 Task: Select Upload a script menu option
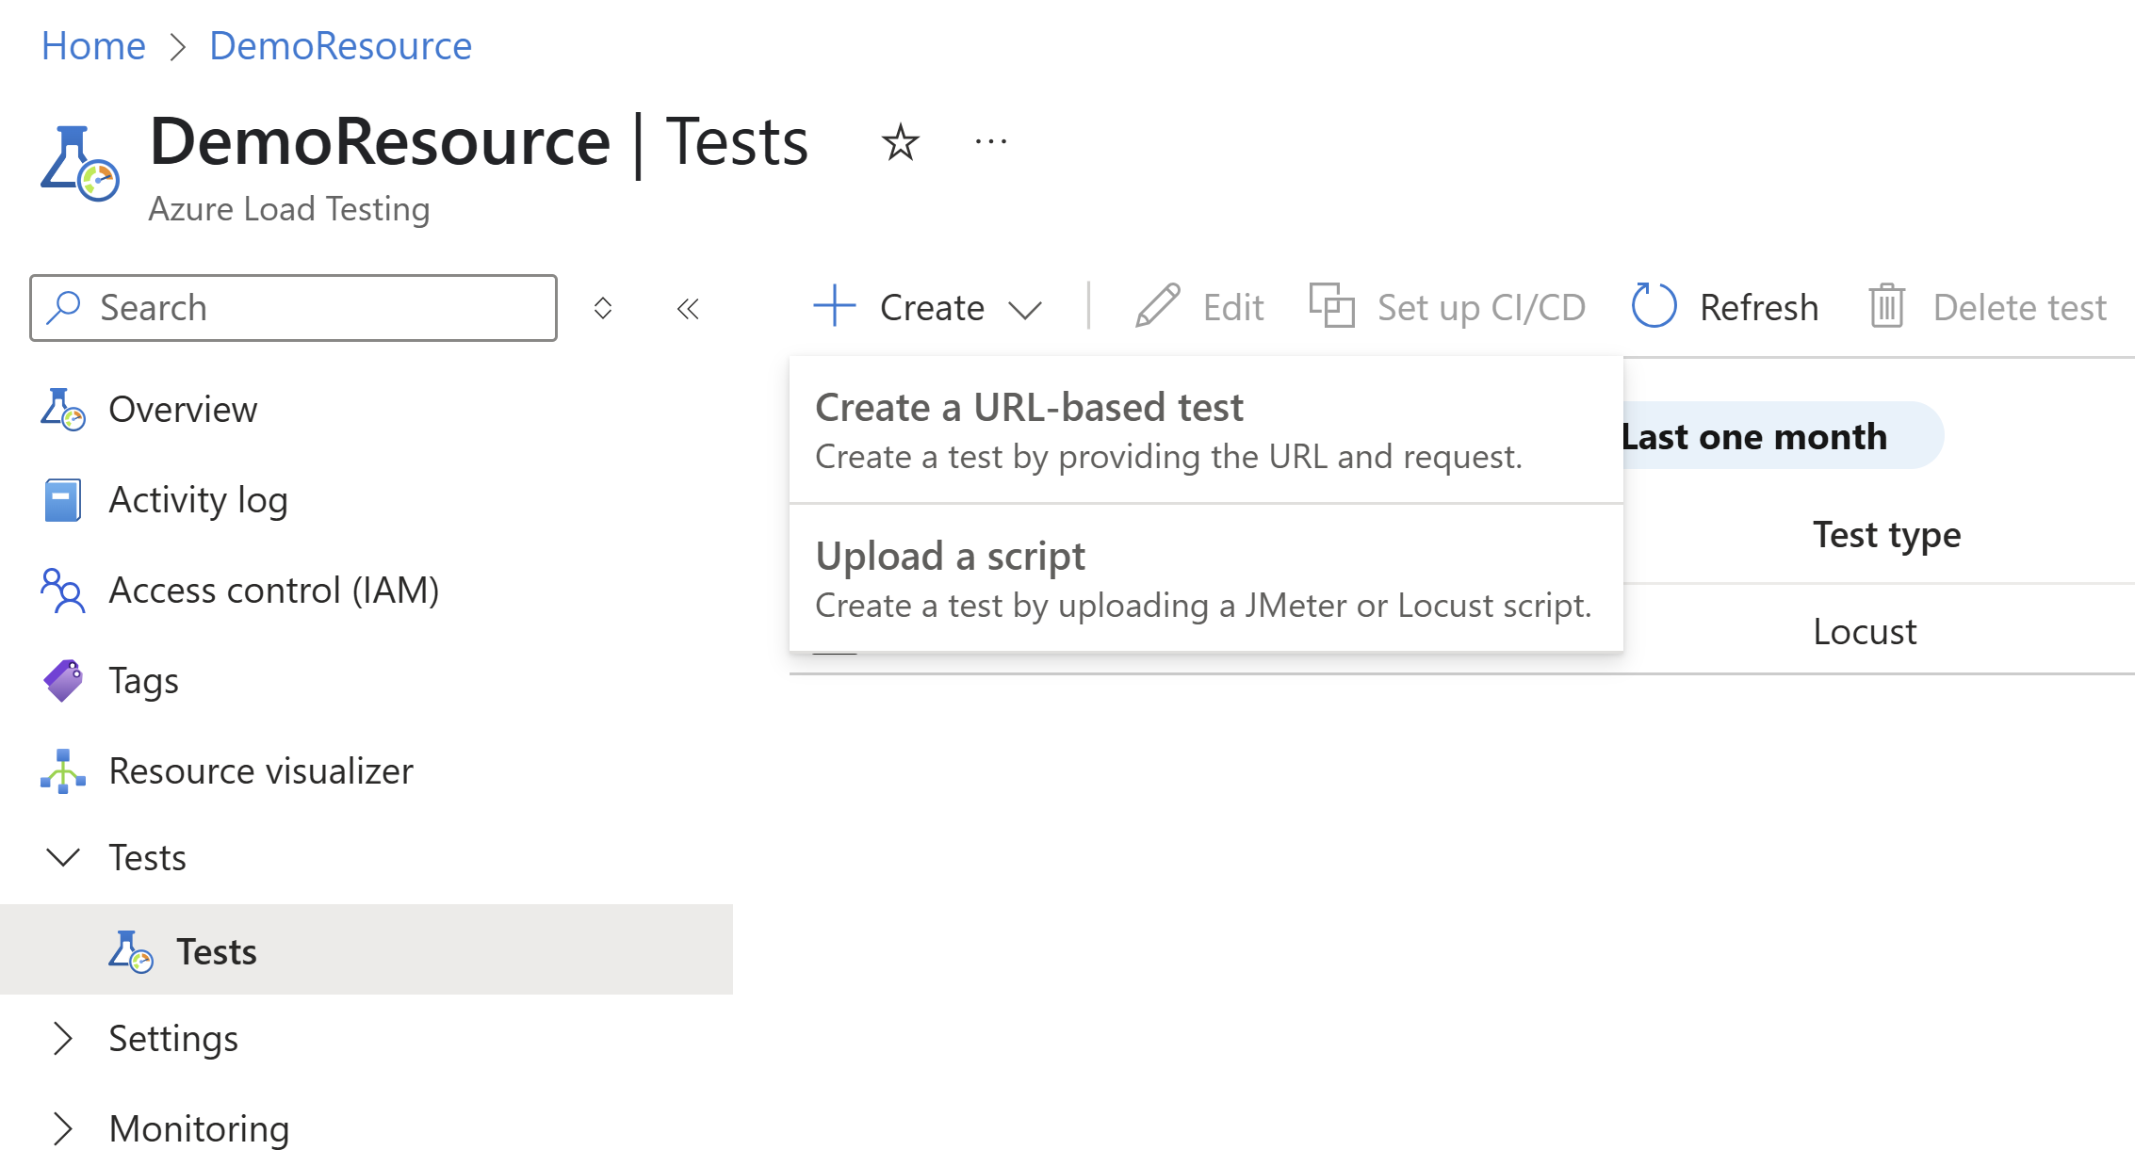point(1206,577)
